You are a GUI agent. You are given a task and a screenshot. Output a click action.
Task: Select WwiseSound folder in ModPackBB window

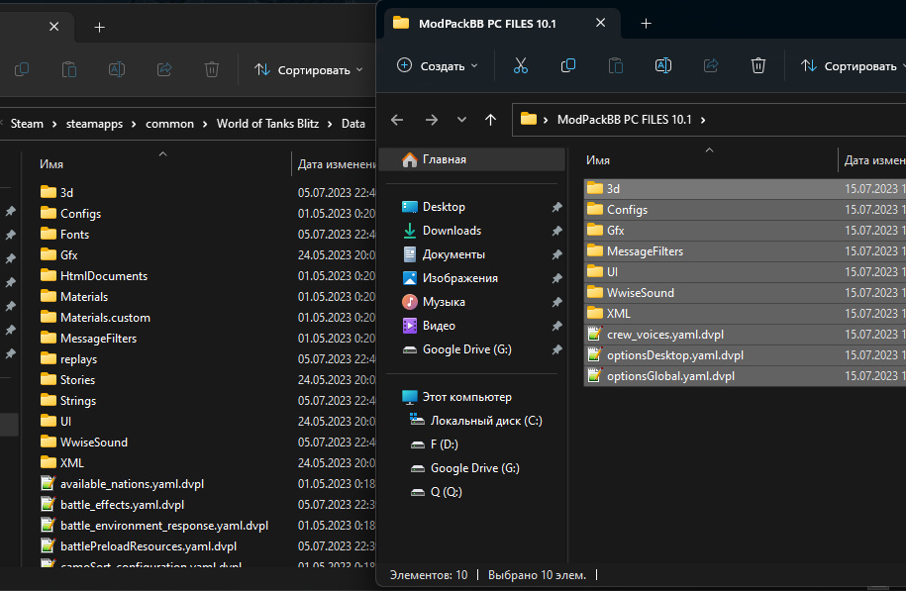(x=745, y=293)
